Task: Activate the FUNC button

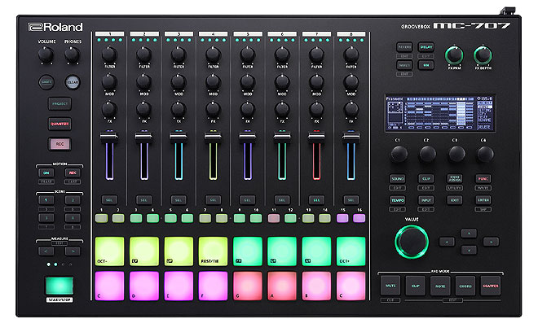Action: point(483,178)
